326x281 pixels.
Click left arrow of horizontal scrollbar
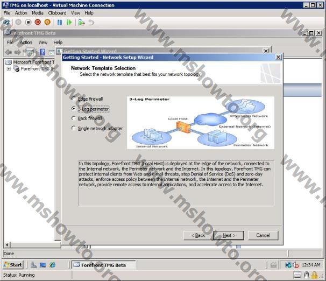point(7,245)
